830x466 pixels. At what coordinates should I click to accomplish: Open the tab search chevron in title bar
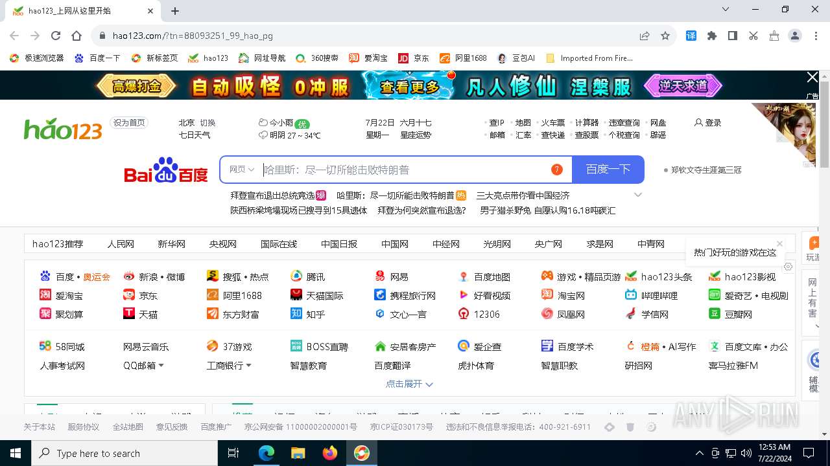[726, 9]
